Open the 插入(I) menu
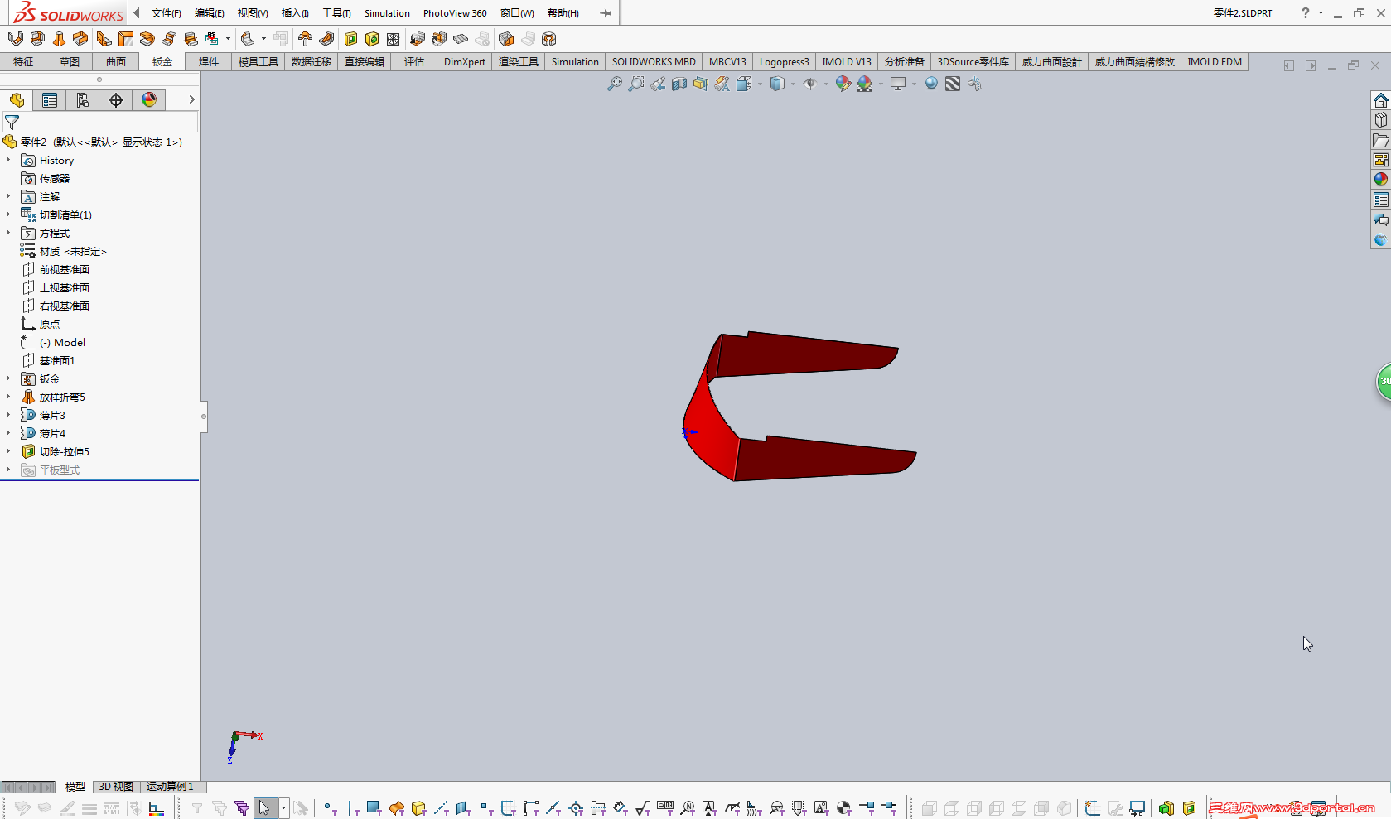The width and height of the screenshot is (1391, 819). (x=296, y=13)
